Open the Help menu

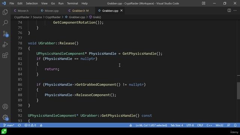coord(84,3)
